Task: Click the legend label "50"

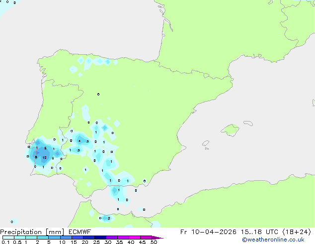Action: (x=154, y=242)
